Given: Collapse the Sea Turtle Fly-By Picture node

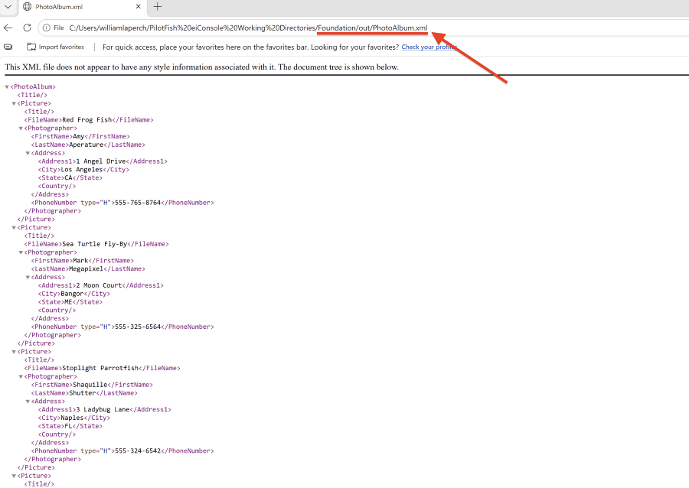Looking at the screenshot, I should click(14, 228).
